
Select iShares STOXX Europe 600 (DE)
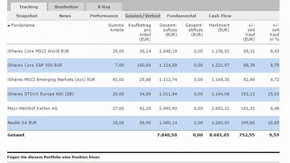pyautogui.click(x=41, y=94)
